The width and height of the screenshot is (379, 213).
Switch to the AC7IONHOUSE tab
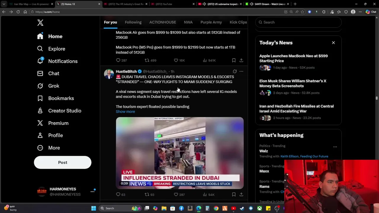163,22
